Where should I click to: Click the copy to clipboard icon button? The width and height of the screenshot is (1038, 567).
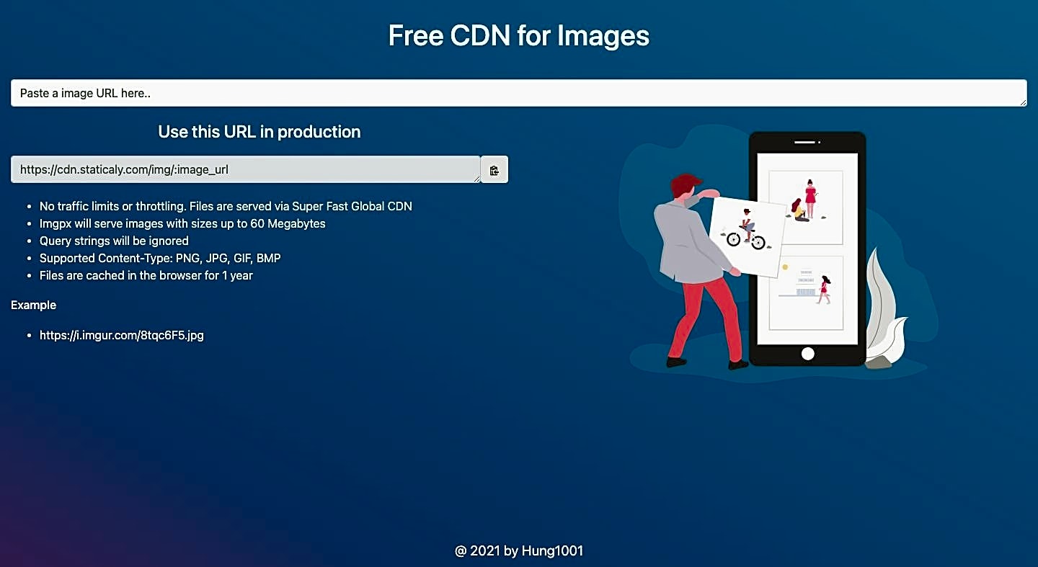(494, 170)
